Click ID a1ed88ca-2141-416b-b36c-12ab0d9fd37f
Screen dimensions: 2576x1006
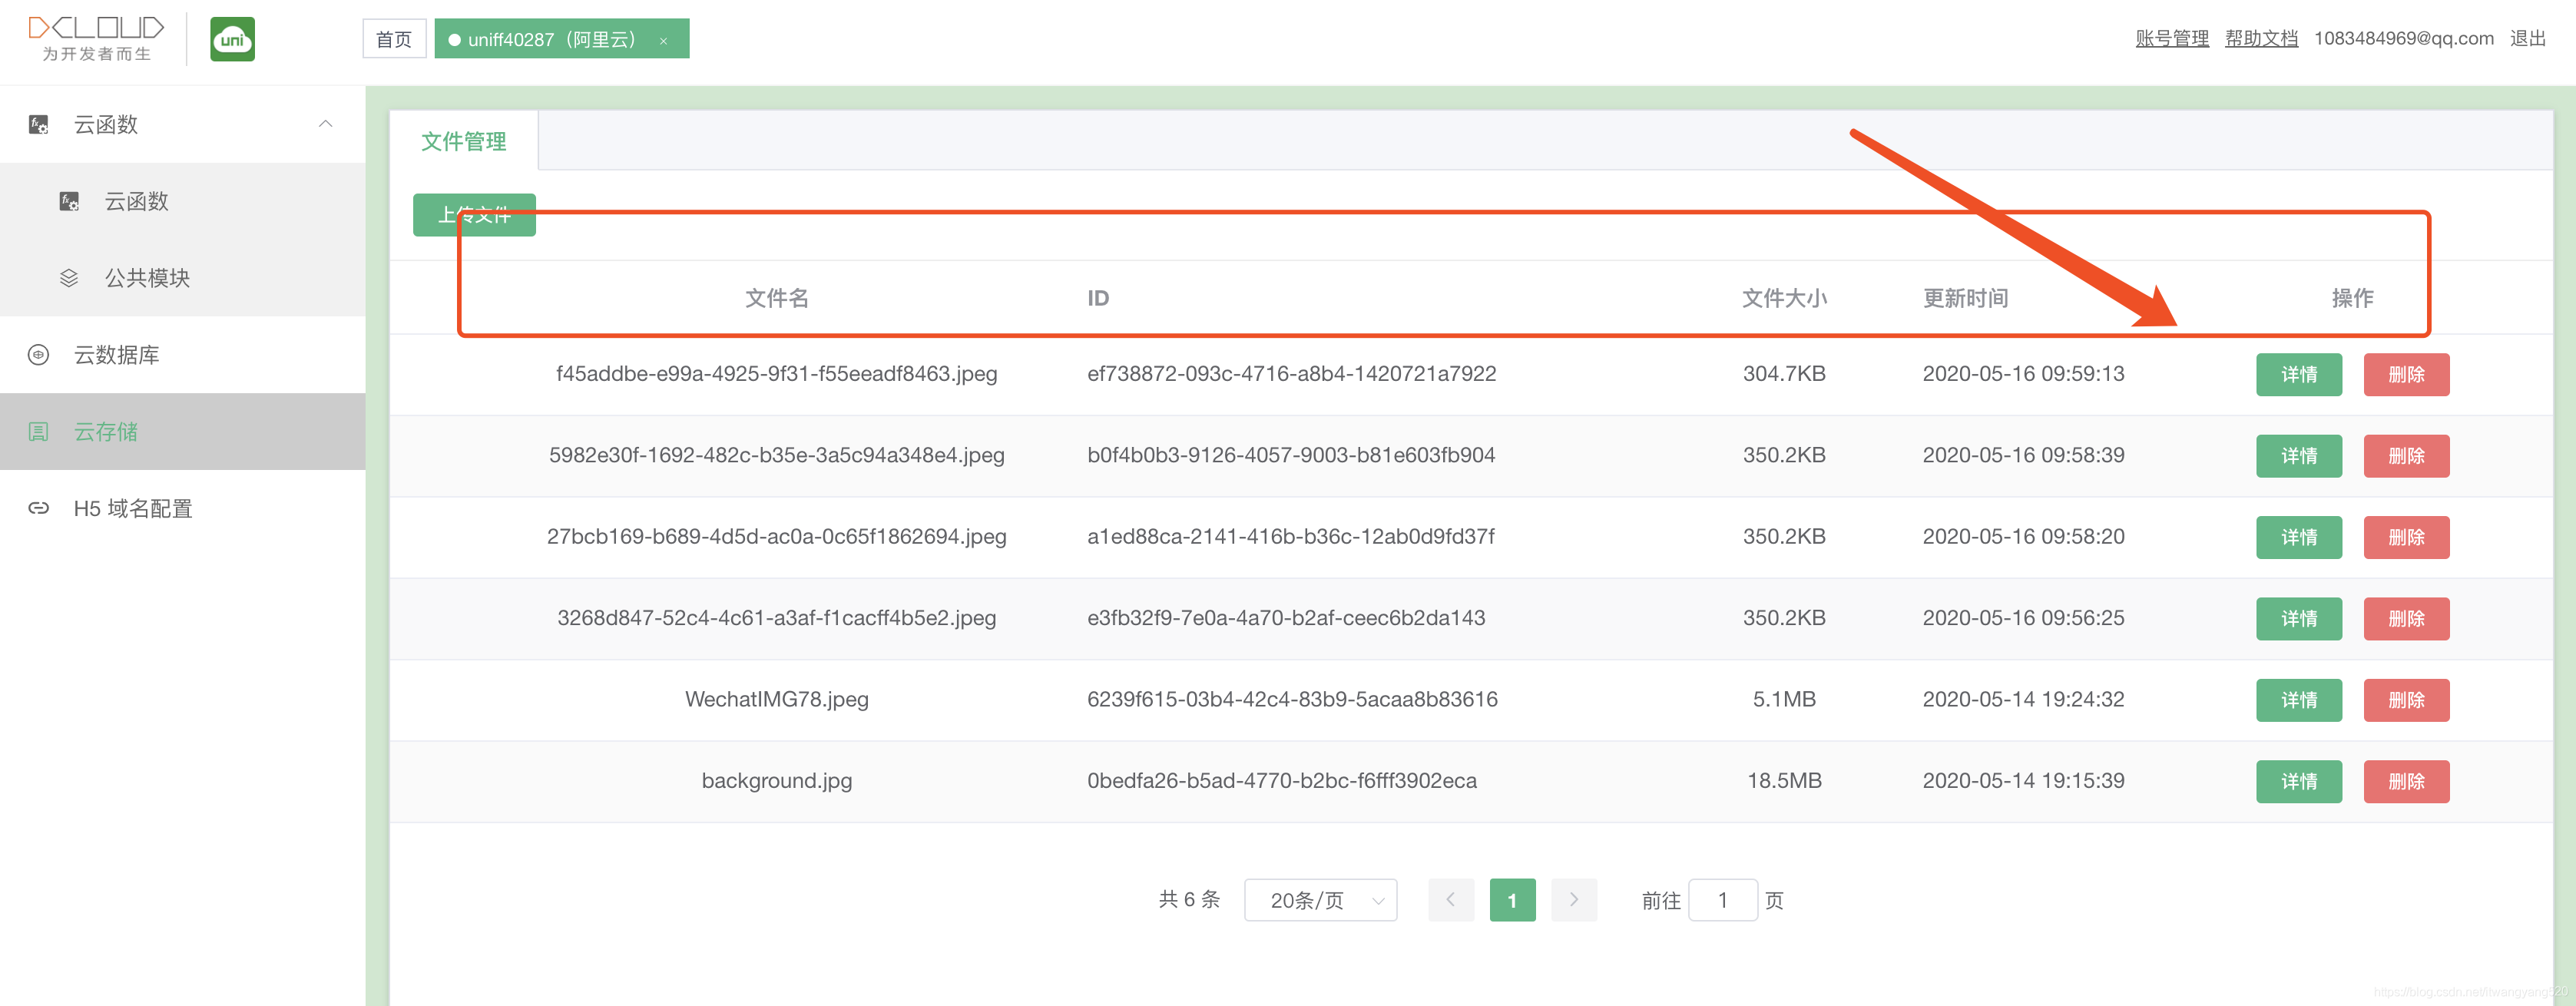coord(1290,537)
